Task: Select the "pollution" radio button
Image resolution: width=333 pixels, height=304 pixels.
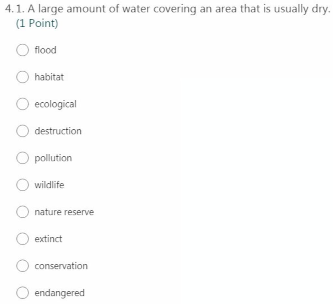Action: click(22, 158)
